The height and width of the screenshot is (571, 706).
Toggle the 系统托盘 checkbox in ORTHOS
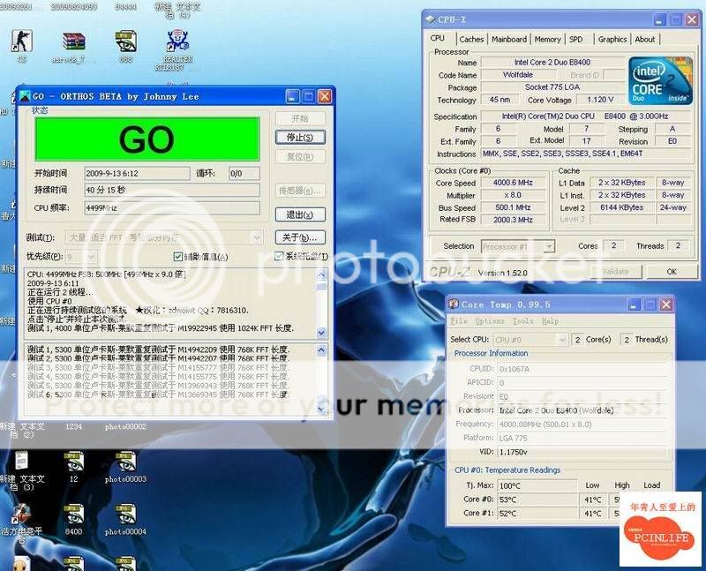tap(279, 257)
